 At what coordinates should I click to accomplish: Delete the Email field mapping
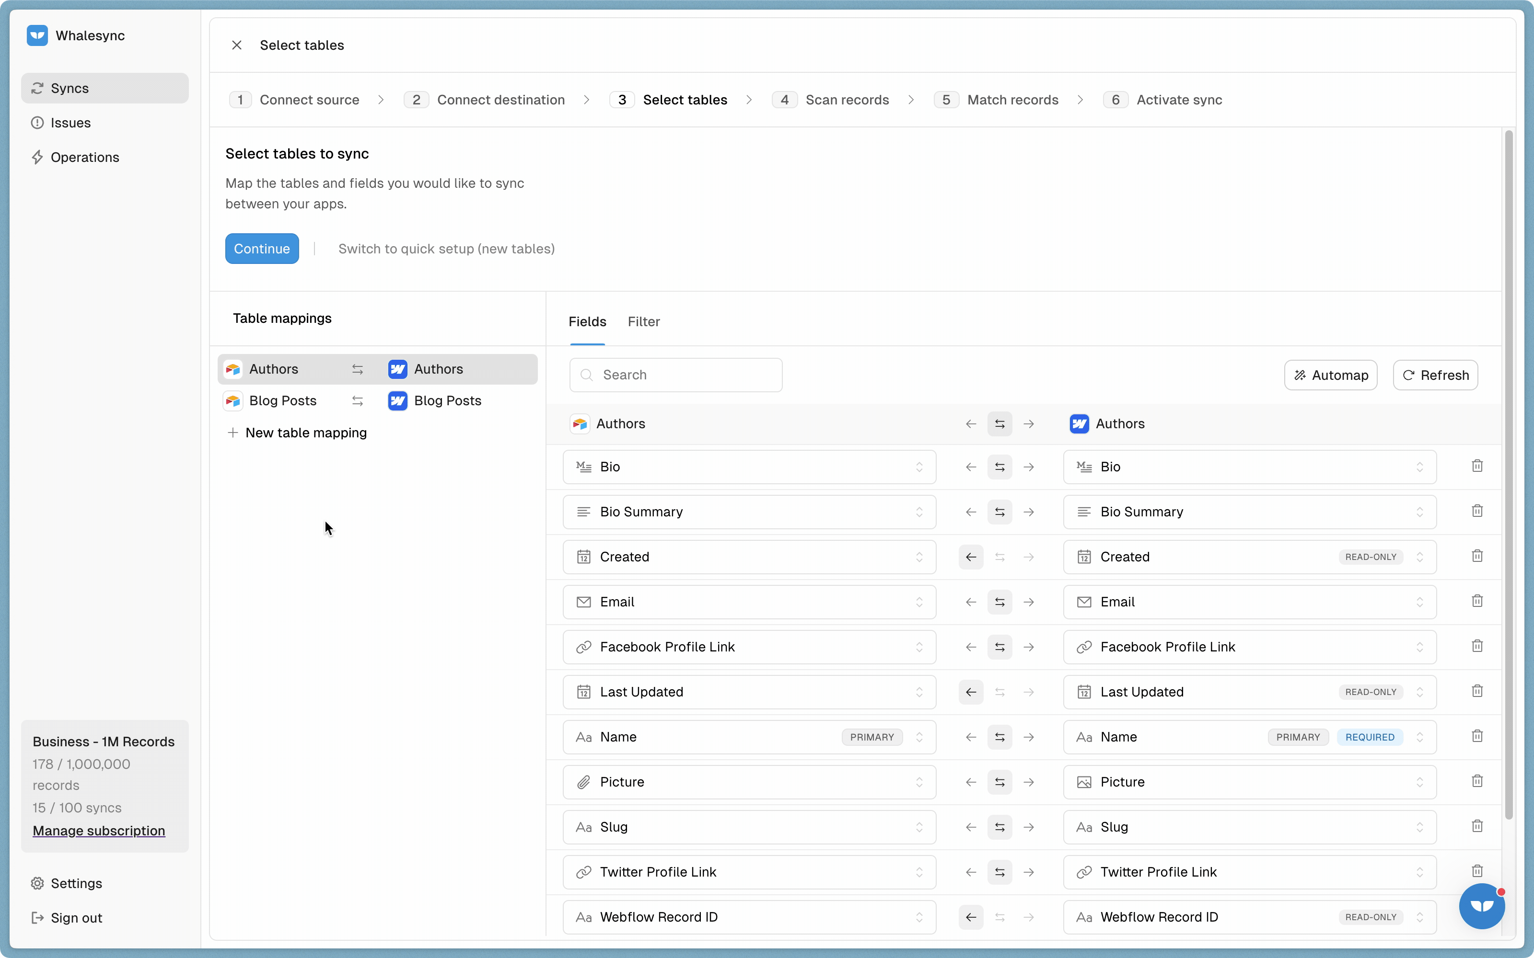tap(1477, 601)
